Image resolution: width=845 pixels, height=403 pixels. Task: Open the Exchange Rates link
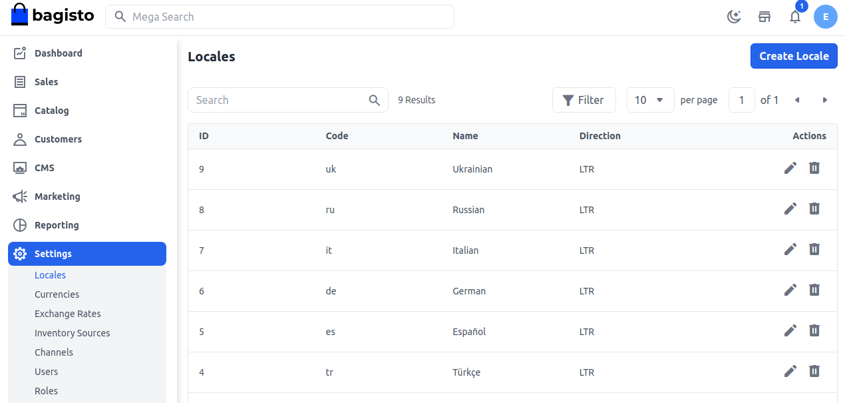[x=67, y=314]
